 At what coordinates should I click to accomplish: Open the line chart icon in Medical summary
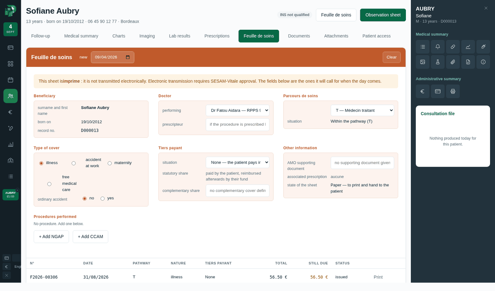pyautogui.click(x=468, y=47)
